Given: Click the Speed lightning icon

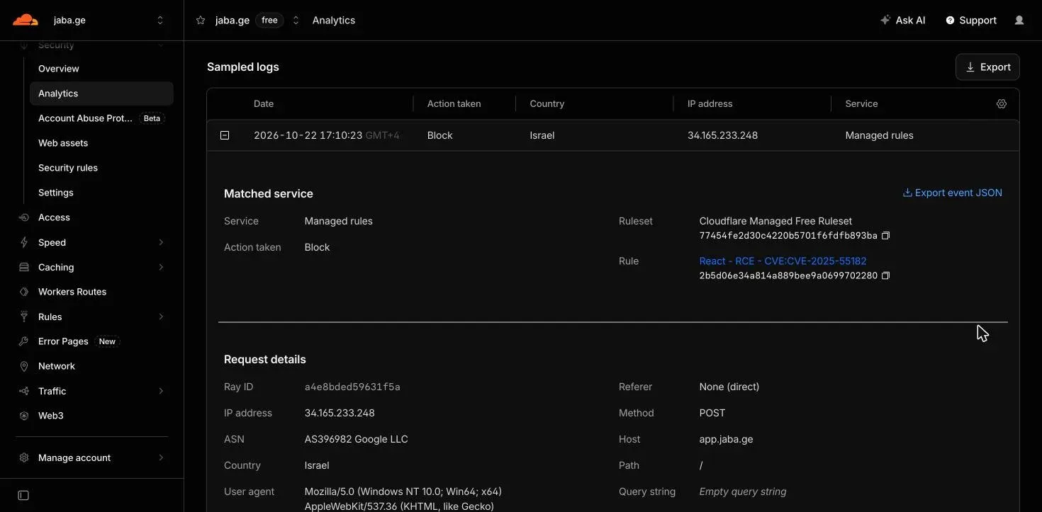Looking at the screenshot, I should pos(24,242).
